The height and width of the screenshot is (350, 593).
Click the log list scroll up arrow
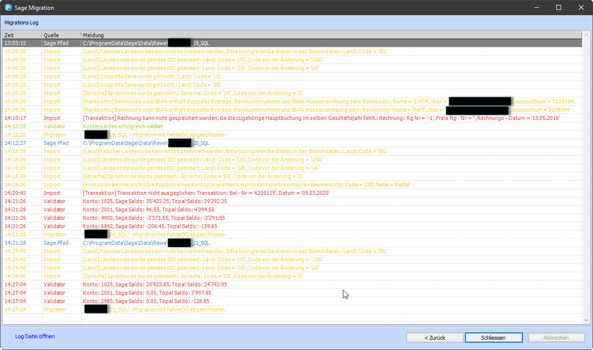pos(586,35)
